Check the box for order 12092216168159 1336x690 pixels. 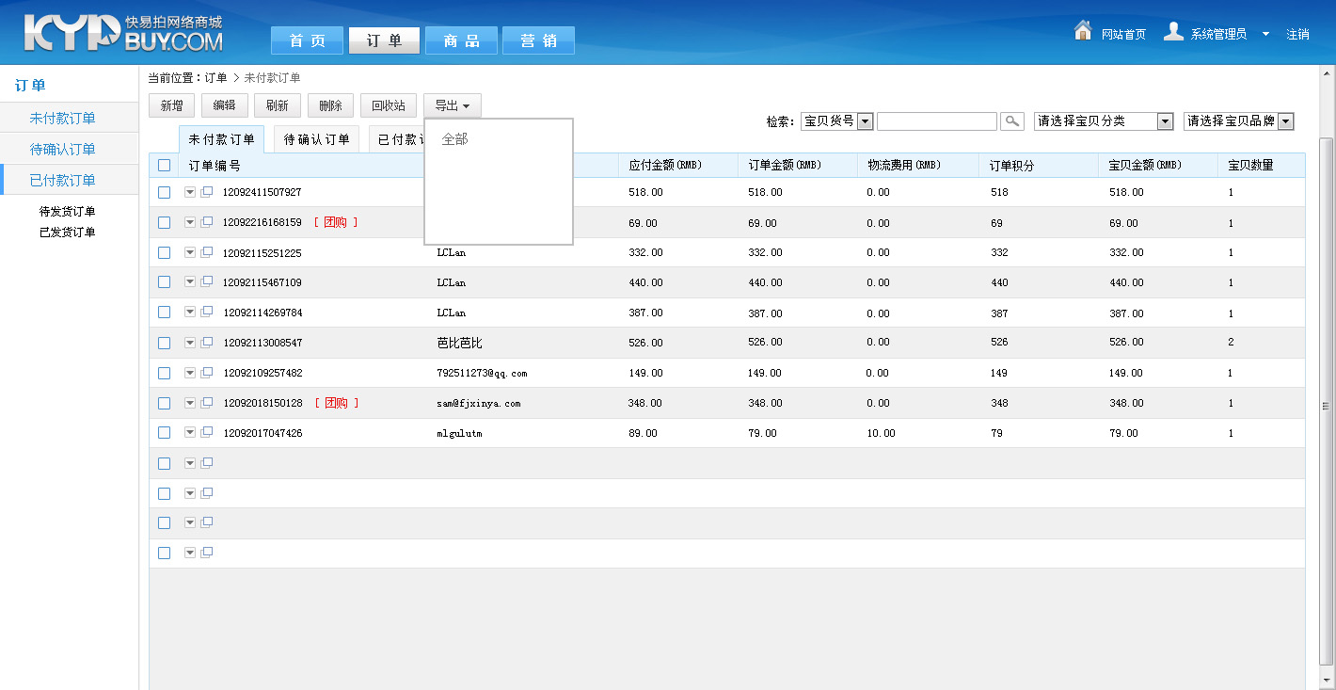(x=165, y=222)
